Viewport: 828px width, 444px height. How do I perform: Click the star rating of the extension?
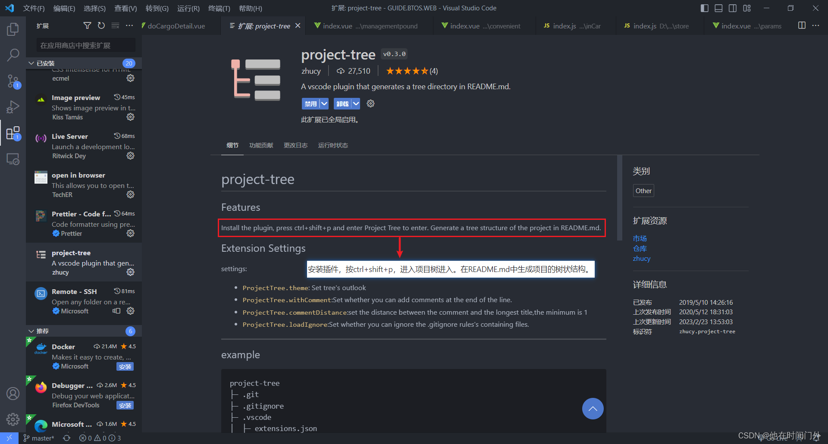(x=411, y=71)
